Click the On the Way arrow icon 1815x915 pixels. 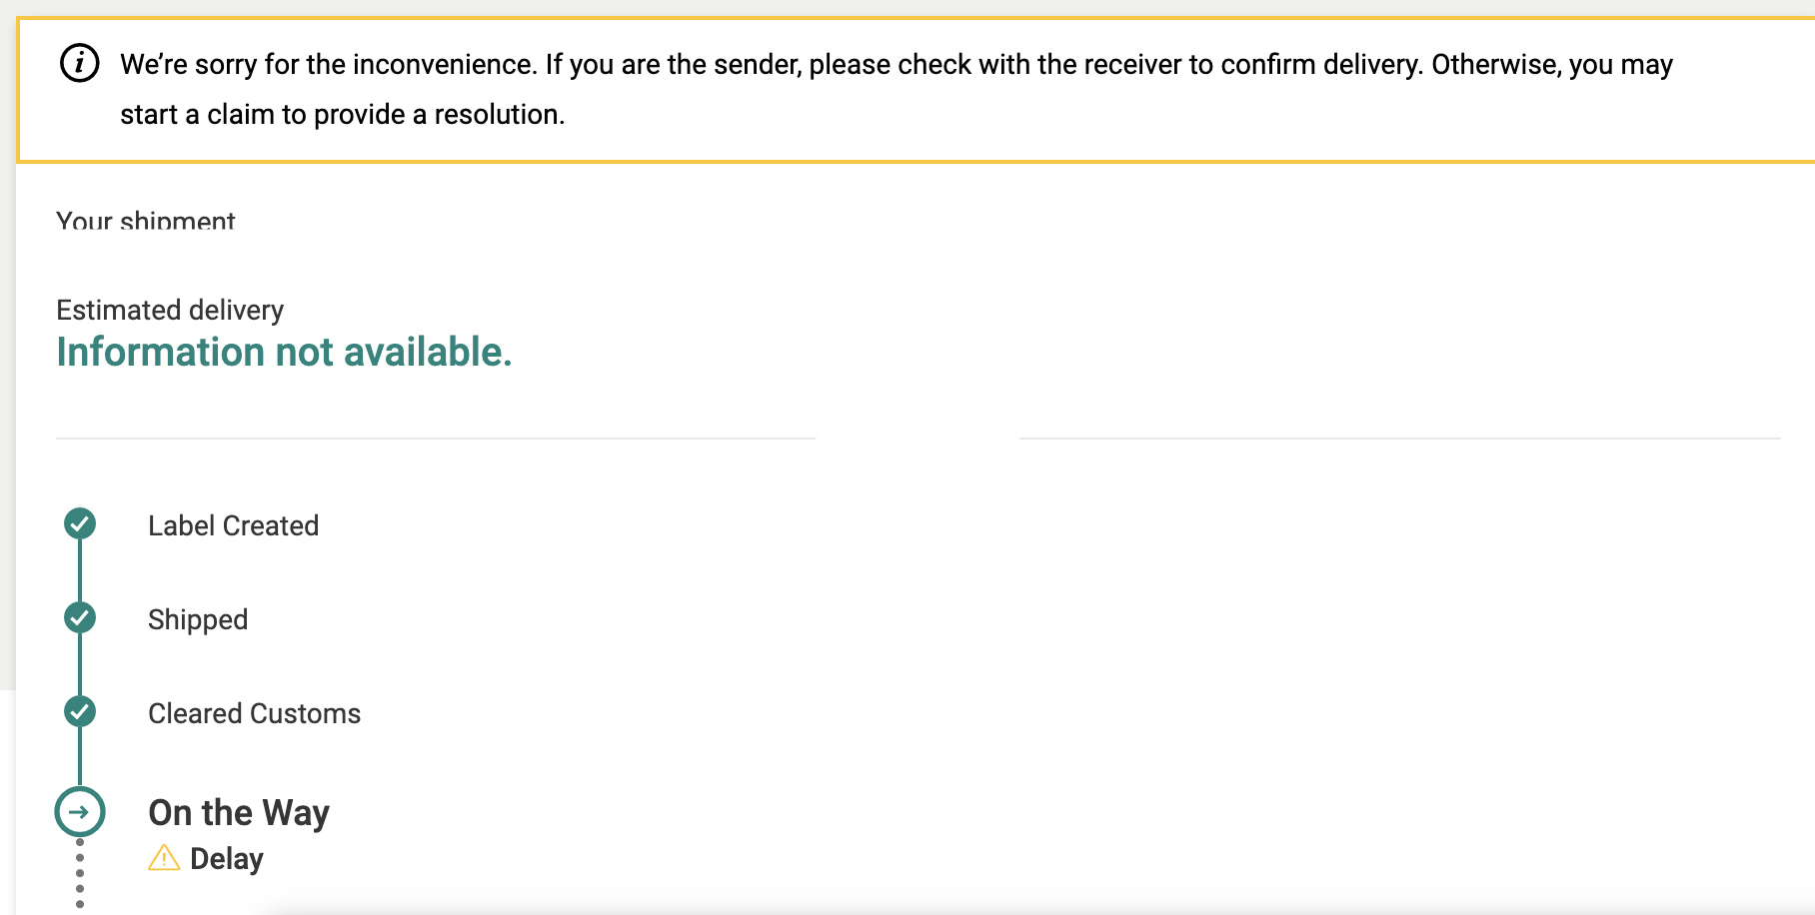pos(80,812)
